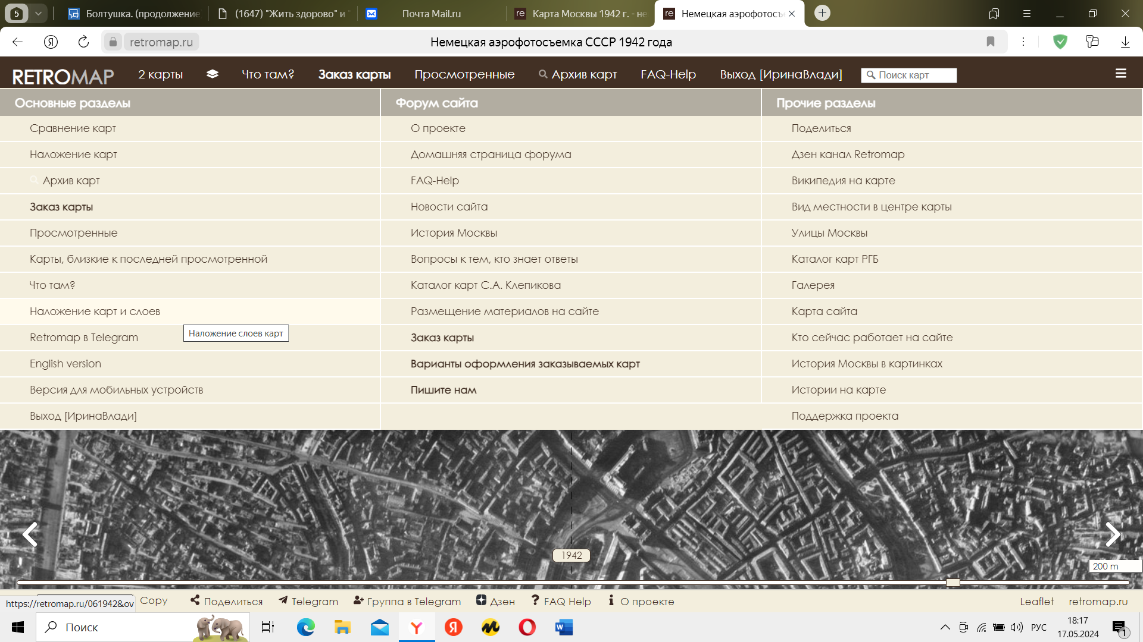Image resolution: width=1143 pixels, height=642 pixels.
Task: Click the right arrow map navigation
Action: tap(1113, 534)
